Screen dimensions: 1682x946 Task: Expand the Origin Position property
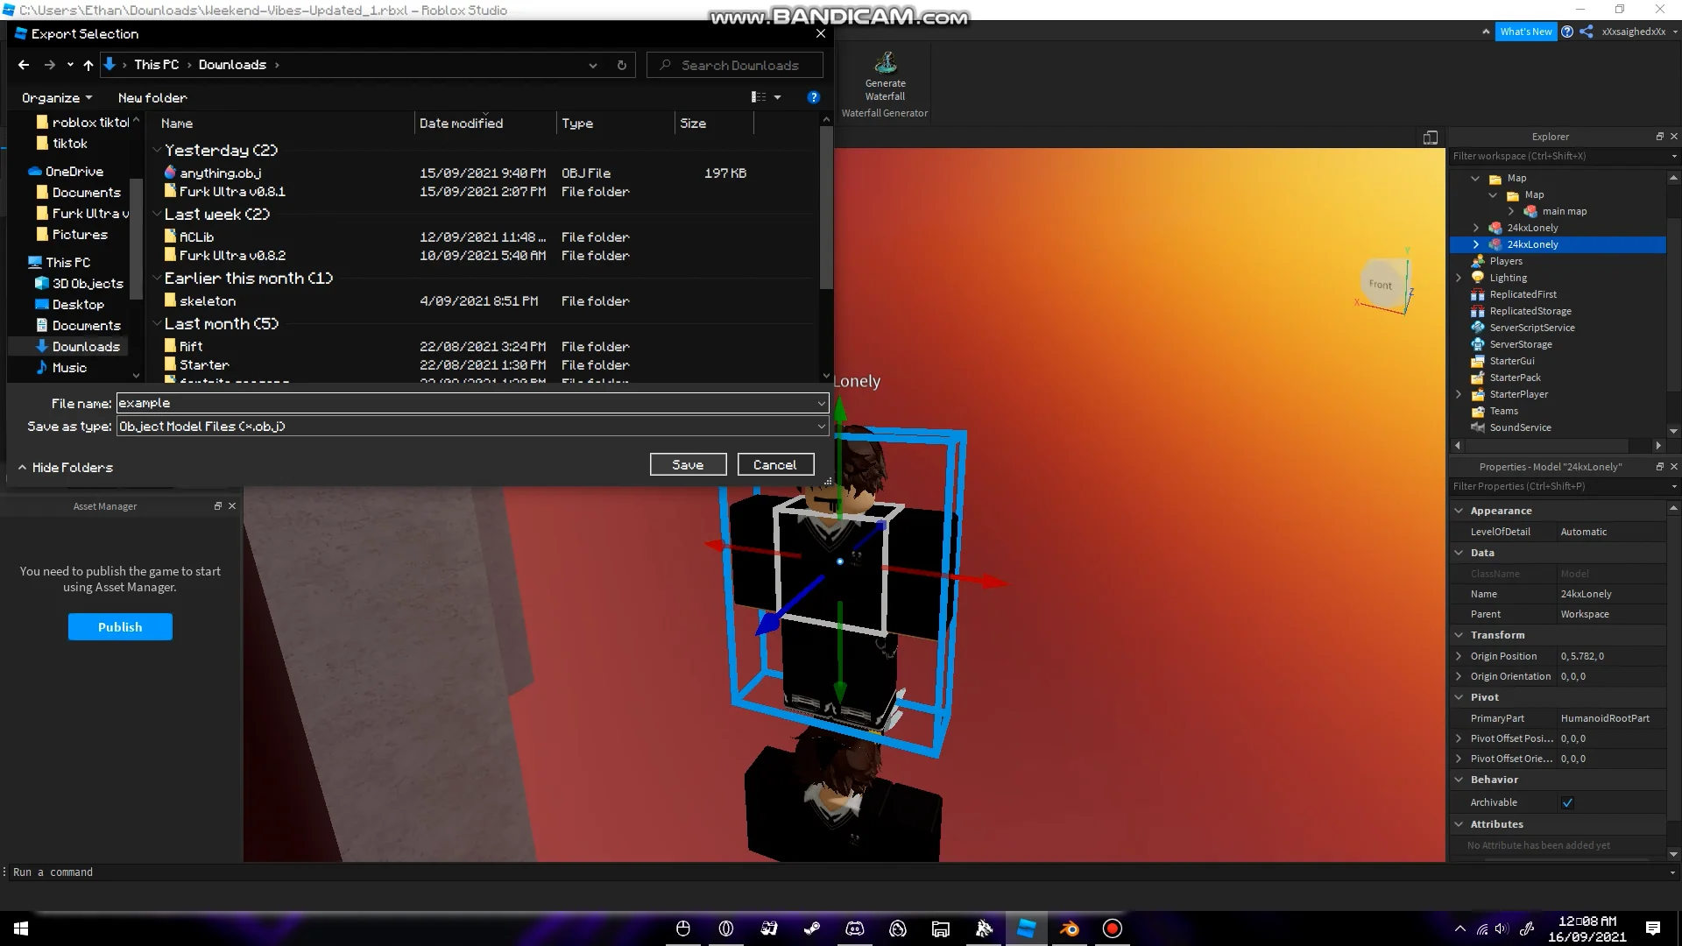point(1459,656)
